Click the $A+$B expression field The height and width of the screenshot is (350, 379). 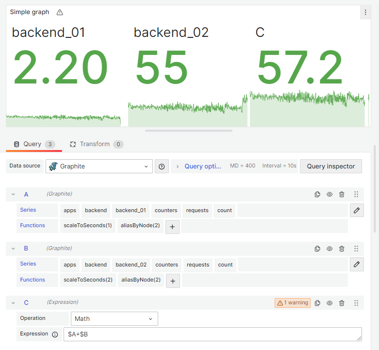click(213, 334)
